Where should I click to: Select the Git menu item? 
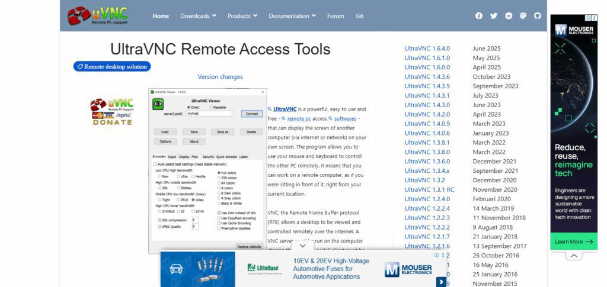[x=360, y=16]
